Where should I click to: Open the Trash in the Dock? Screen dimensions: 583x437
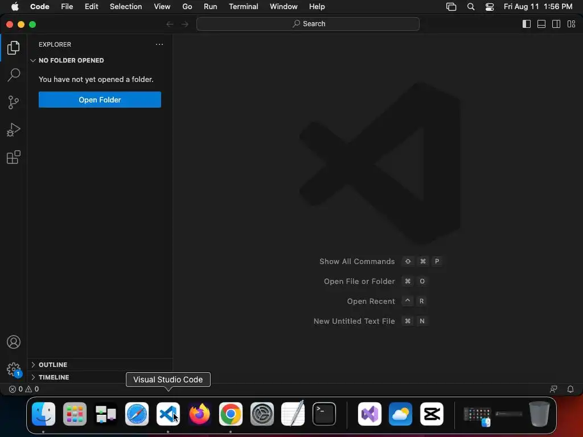(x=539, y=414)
